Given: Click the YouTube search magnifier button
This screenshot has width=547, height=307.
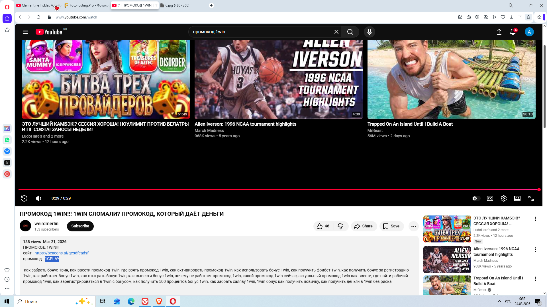Looking at the screenshot, I should (350, 32).
